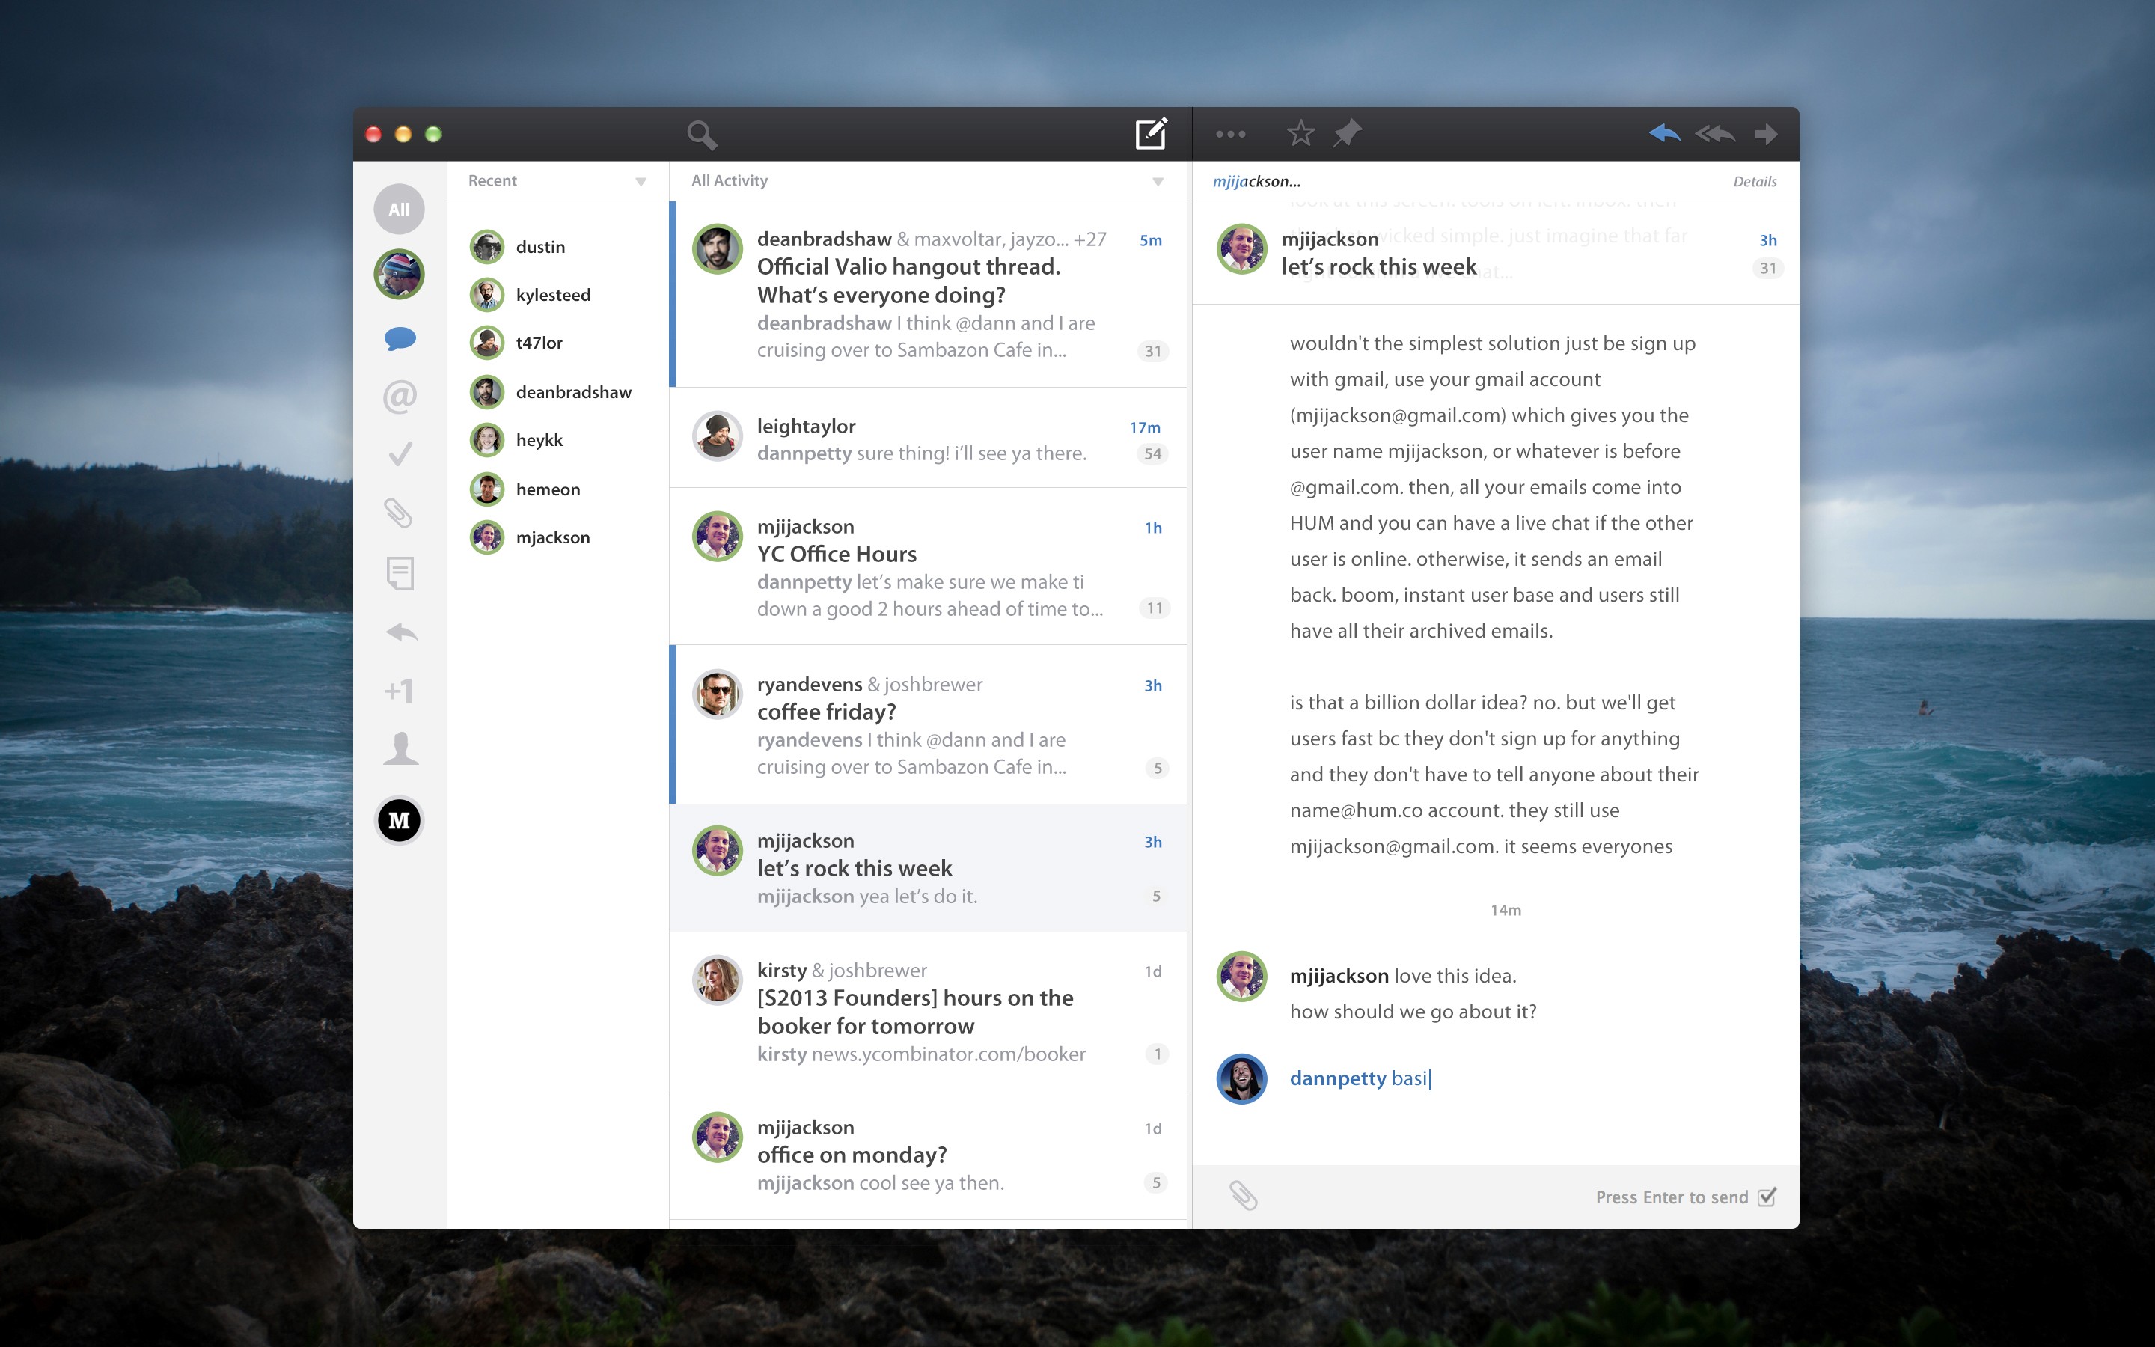Toggle the Press Enter to send checkbox
The height and width of the screenshot is (1347, 2155).
click(1767, 1197)
